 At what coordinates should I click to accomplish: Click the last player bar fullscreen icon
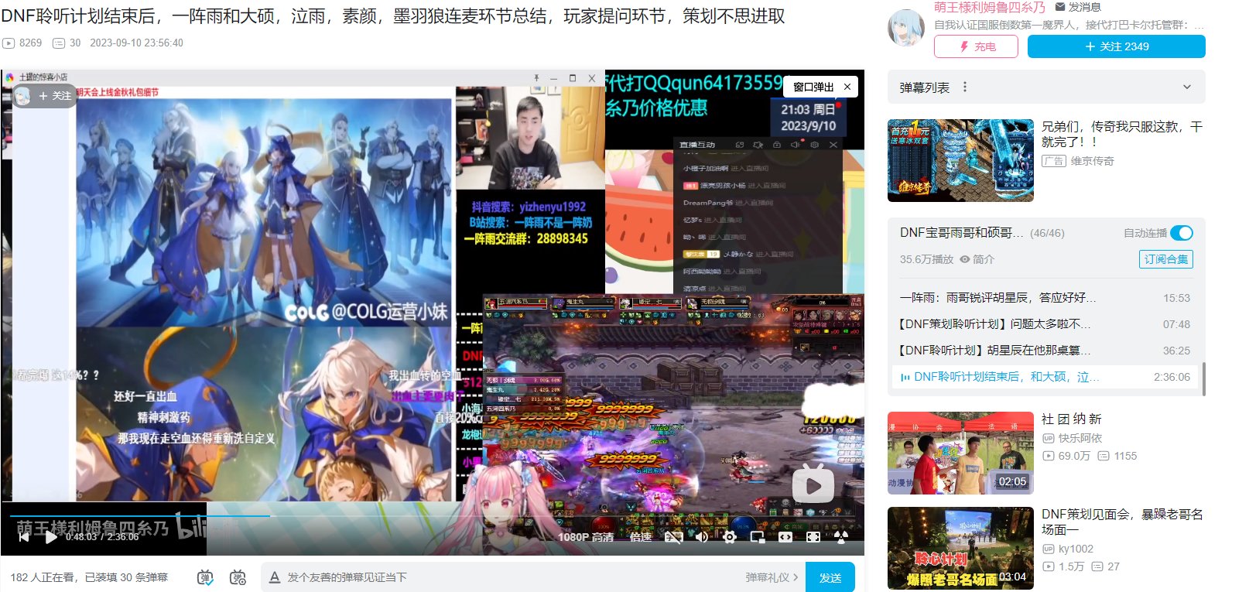click(841, 536)
